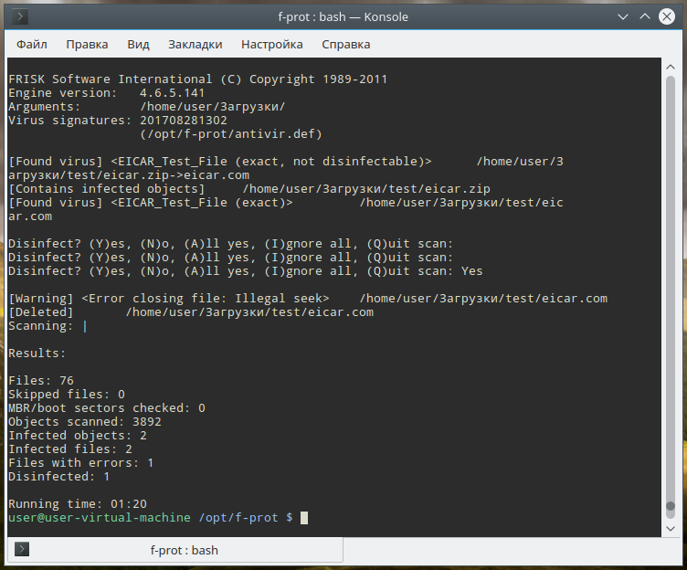Click the '[Deleted]' line
This screenshot has height=570, width=687.
[191, 312]
